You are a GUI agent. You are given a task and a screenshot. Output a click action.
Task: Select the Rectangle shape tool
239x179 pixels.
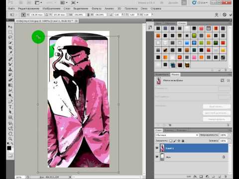coord(10,117)
